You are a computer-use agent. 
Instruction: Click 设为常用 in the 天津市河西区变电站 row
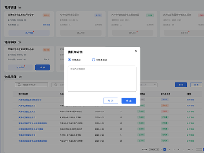[x=190, y=111]
